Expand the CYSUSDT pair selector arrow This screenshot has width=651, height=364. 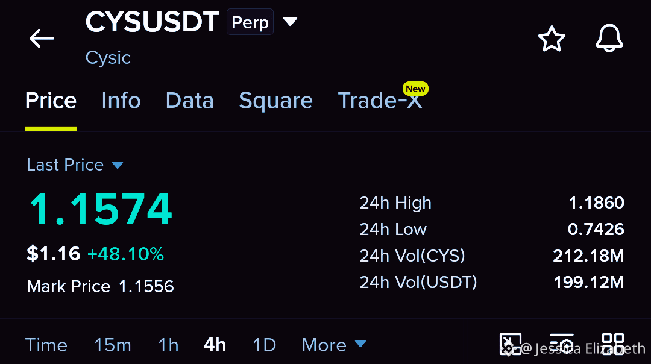290,21
